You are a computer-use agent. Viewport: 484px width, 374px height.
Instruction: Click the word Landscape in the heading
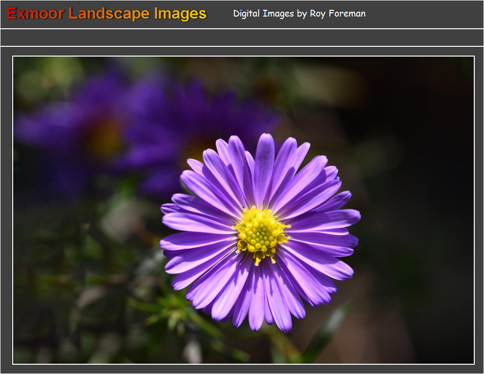coord(109,14)
